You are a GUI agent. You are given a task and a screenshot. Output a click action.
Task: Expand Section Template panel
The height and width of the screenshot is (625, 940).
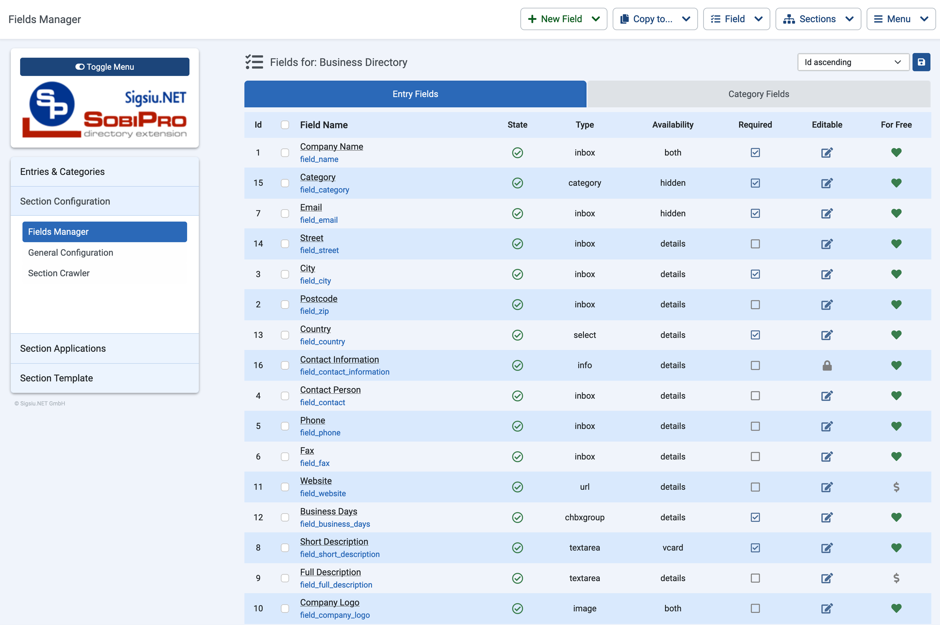(104, 378)
